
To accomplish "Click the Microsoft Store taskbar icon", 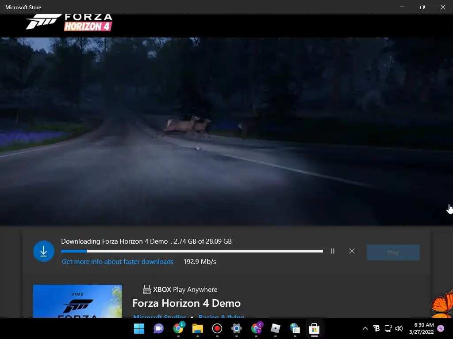I will (315, 328).
